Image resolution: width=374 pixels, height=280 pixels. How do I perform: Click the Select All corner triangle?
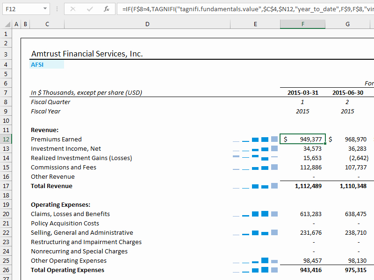point(7,24)
